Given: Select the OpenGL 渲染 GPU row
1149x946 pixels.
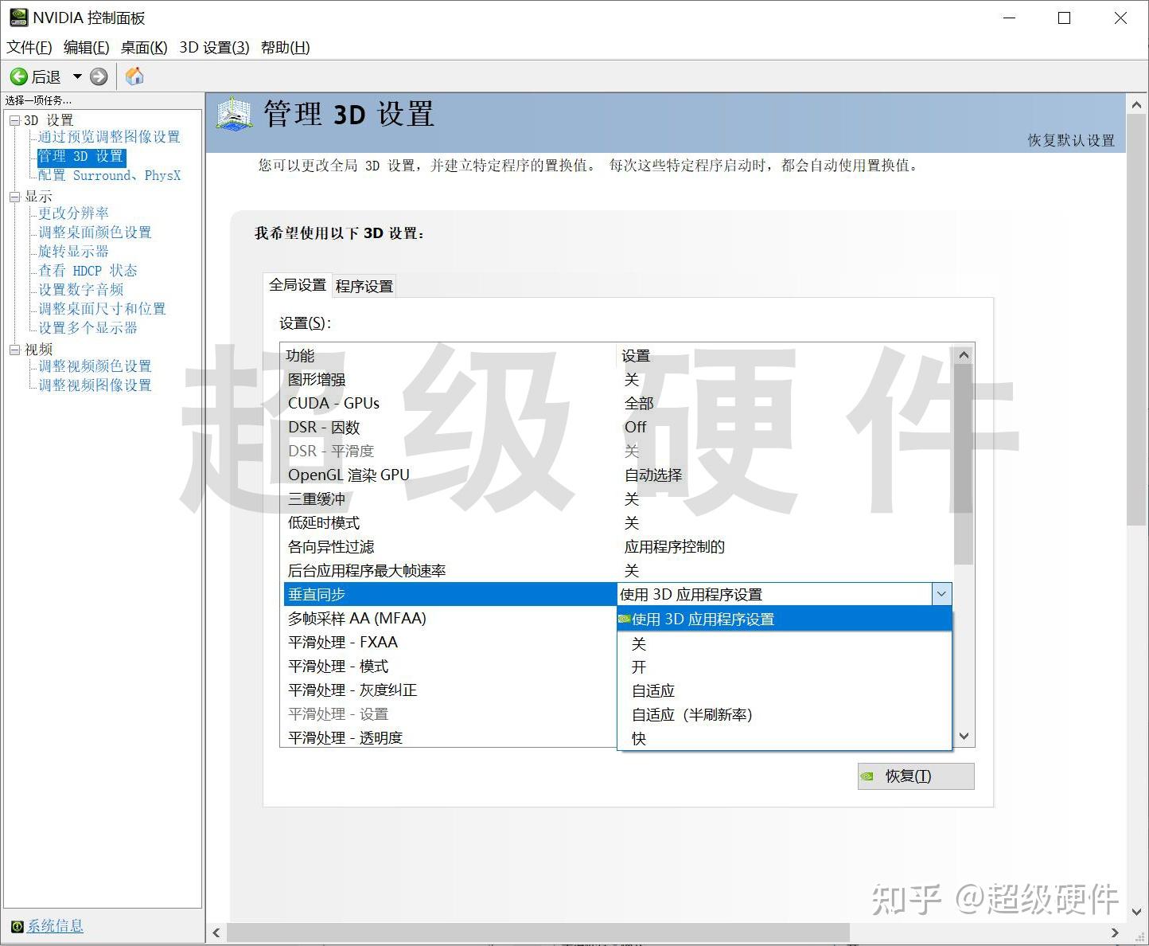Looking at the screenshot, I should tap(617, 475).
